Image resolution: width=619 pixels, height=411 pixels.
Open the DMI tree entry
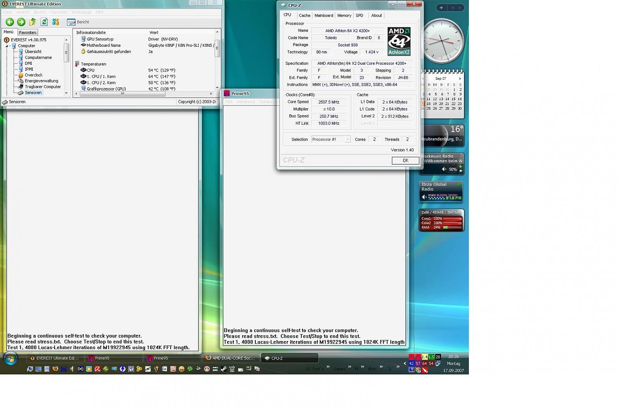(25, 63)
